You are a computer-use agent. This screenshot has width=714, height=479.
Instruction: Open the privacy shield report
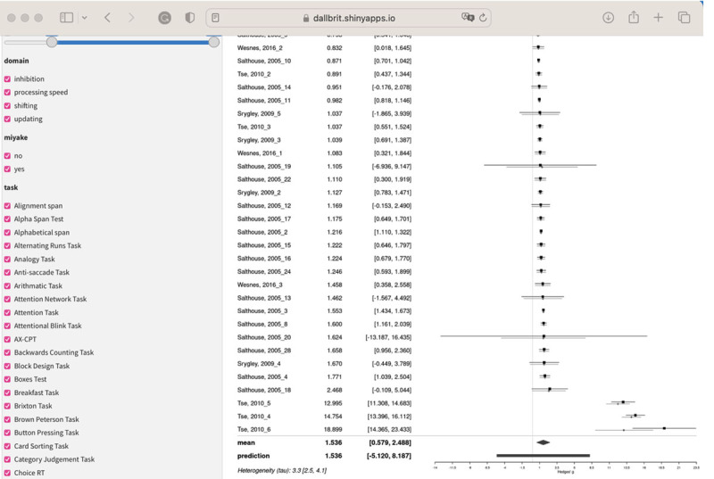(189, 17)
